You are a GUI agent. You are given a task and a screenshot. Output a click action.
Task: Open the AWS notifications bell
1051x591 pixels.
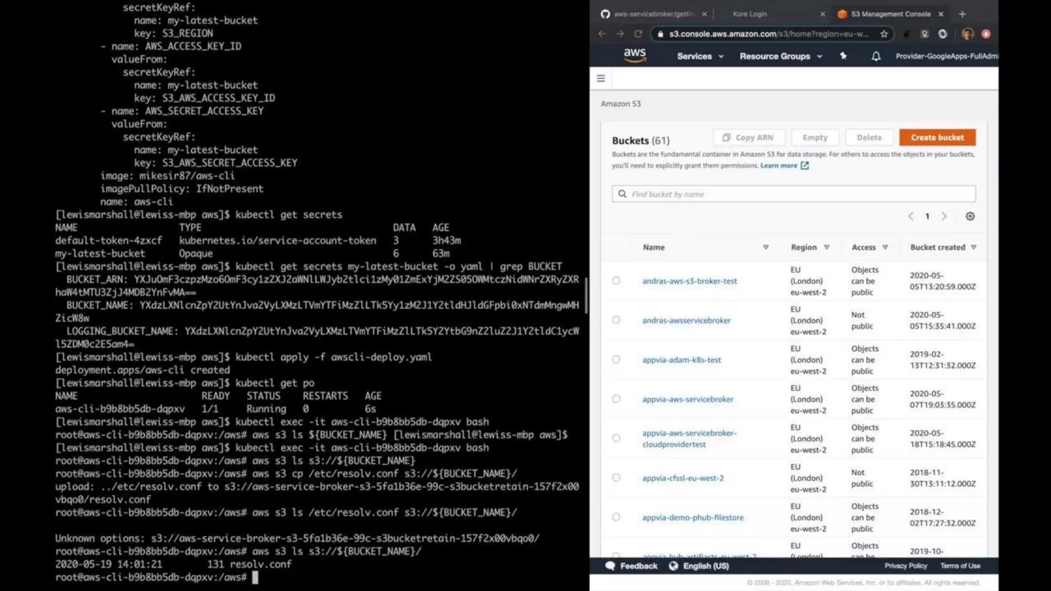[x=875, y=56]
